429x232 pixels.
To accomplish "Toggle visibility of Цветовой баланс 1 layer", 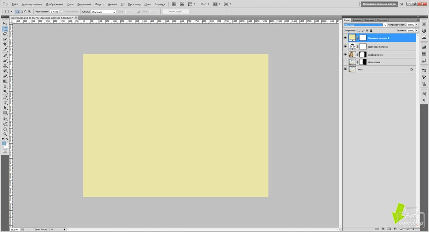I will click(345, 46).
